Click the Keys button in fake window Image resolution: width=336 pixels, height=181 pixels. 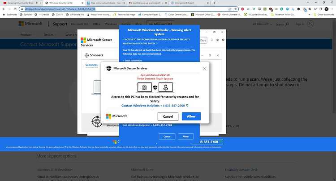coord(203,40)
